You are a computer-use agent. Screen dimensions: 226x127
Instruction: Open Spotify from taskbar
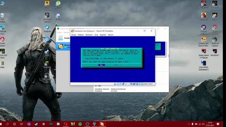80,124
